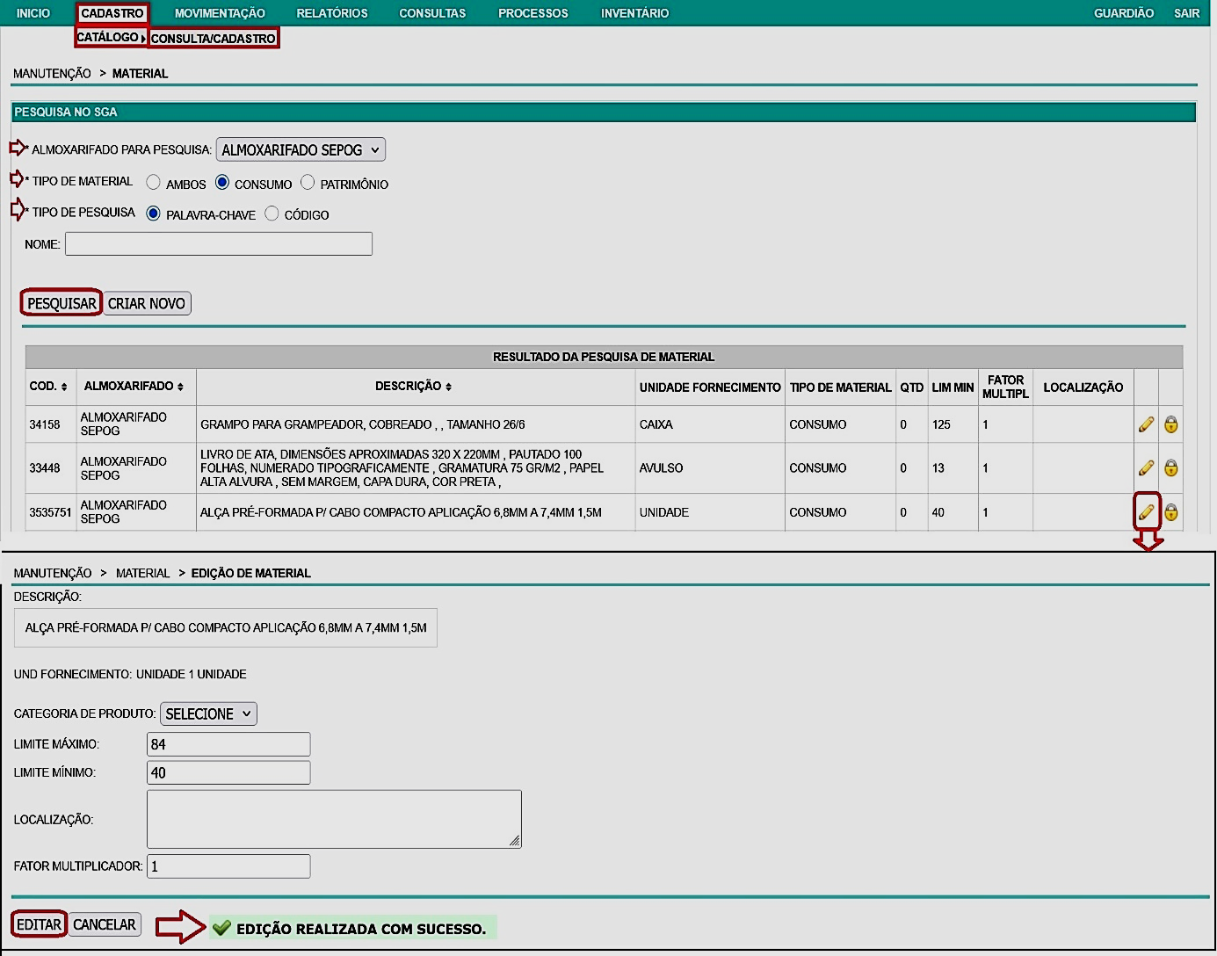The image size is (1217, 956).
Task: Click SAIR to log out
Action: click(1186, 13)
